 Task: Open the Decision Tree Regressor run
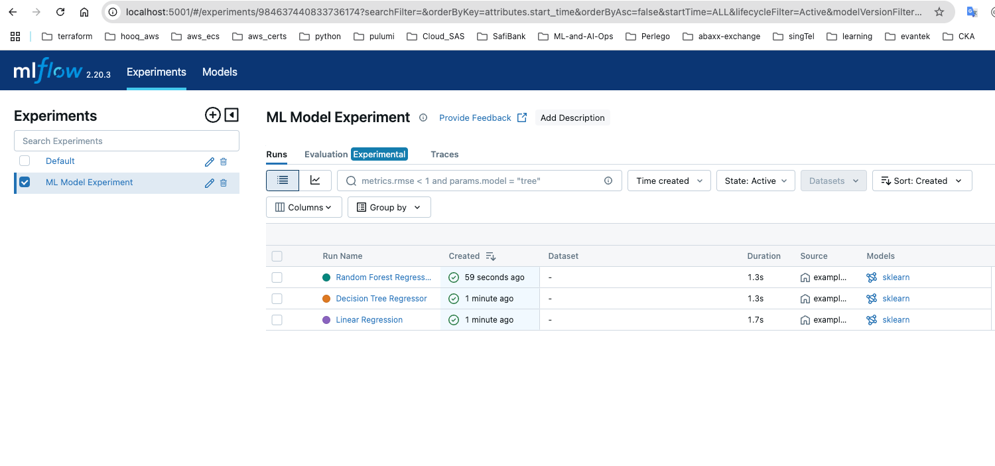[x=381, y=299]
